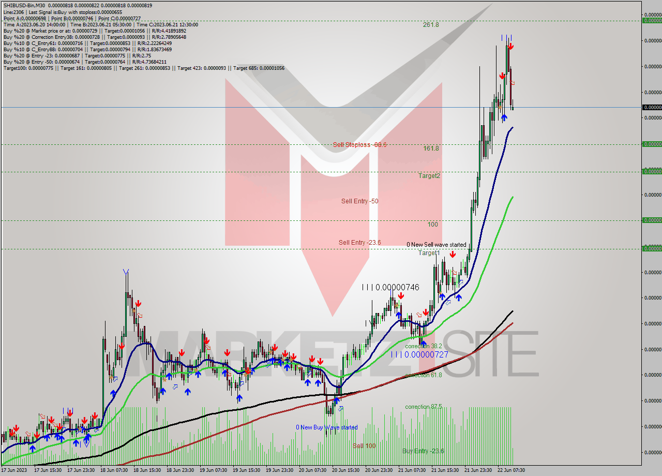662x476 pixels.
Task: Select the 'Line:2306 | Last Signal is:Buy' line
Action: tap(63, 12)
